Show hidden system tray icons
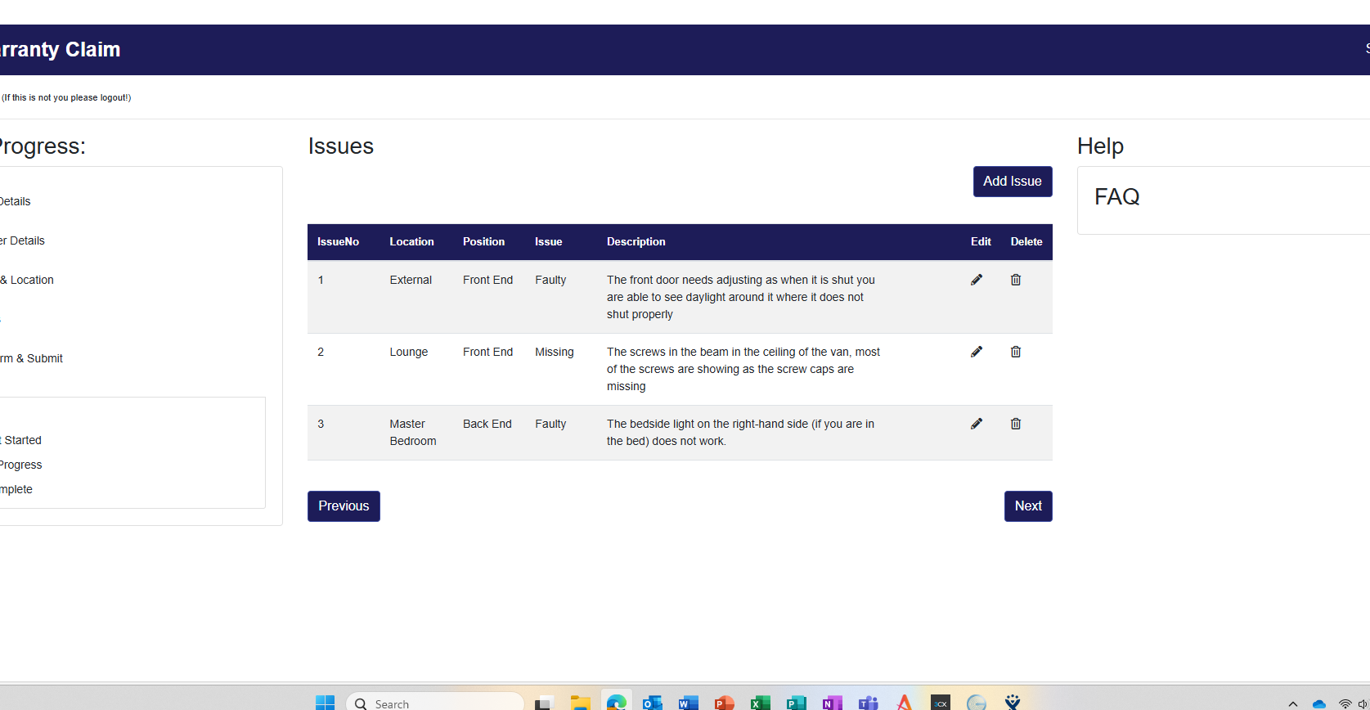 point(1293,703)
